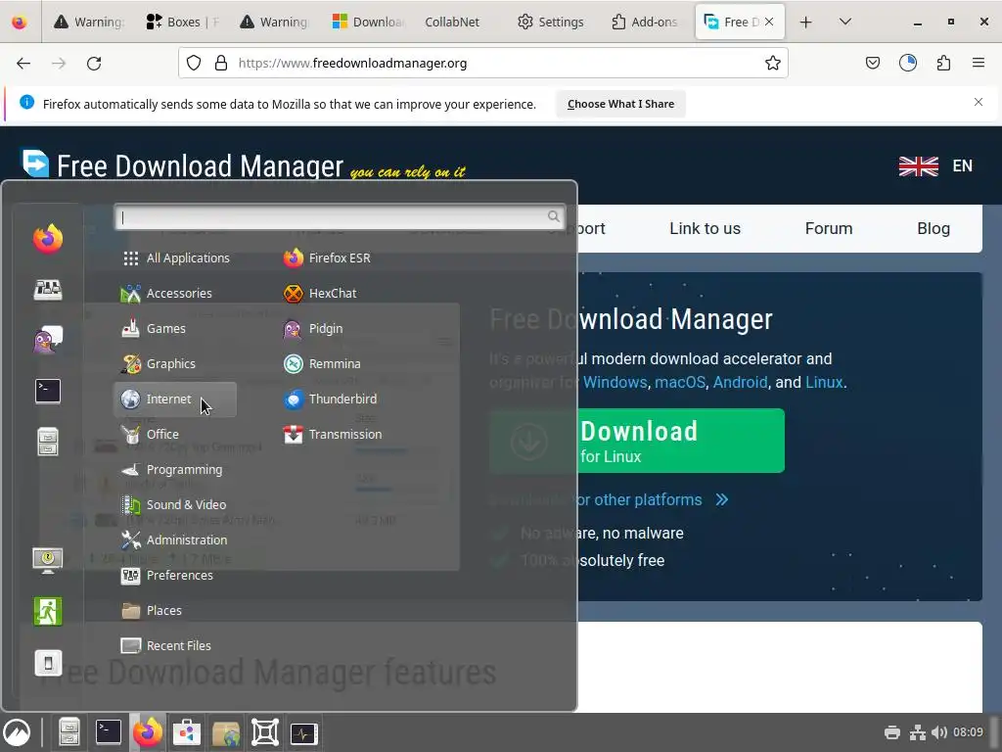Click the application menu search field

click(340, 216)
